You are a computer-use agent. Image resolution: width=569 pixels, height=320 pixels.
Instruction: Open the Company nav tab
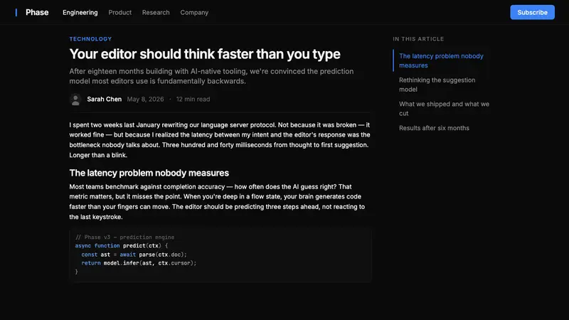pos(194,12)
